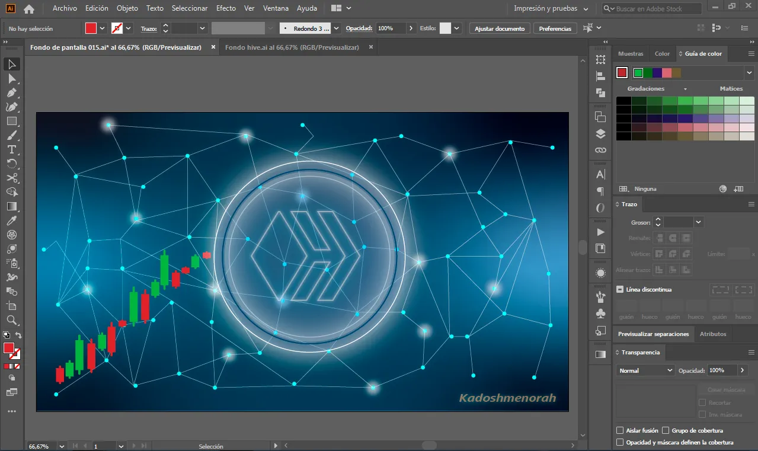Open Trazo panel options menu
Viewport: 758px width, 451px height.
(x=751, y=204)
